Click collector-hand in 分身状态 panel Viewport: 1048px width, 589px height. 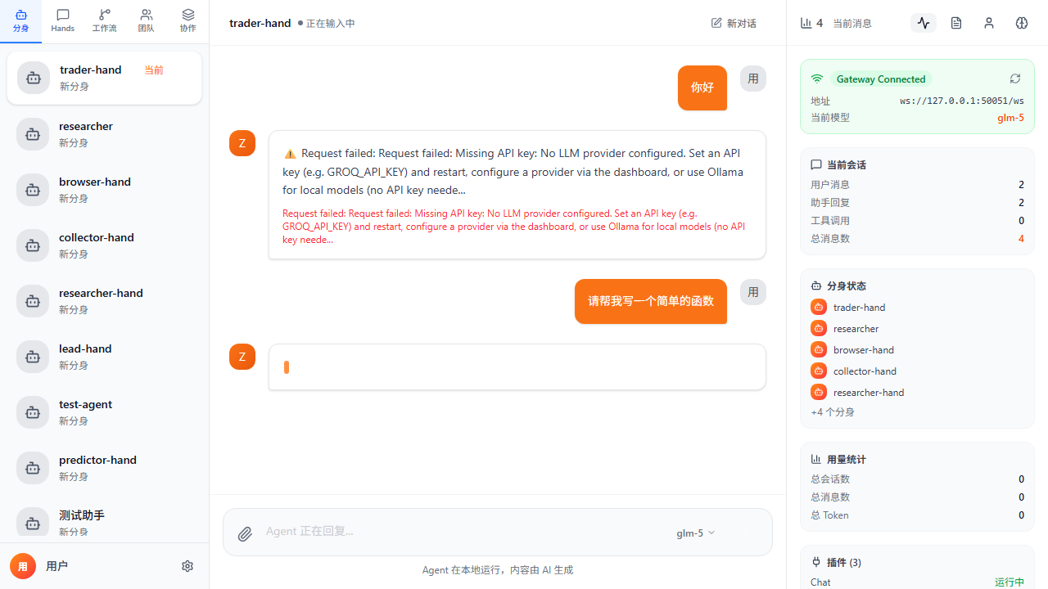click(x=865, y=371)
